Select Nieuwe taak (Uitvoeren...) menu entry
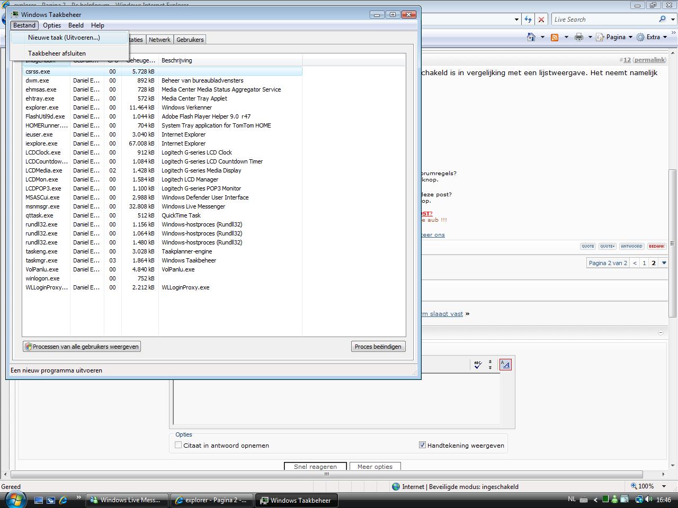 (x=69, y=38)
